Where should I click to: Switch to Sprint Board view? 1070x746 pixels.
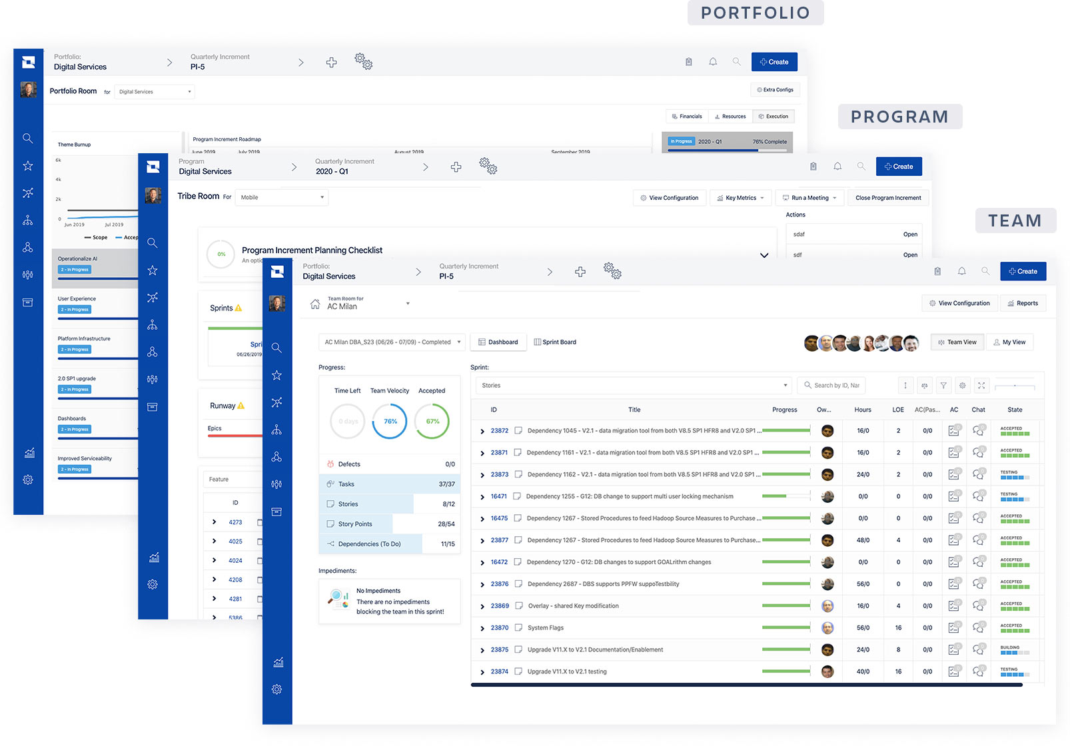[x=555, y=342]
